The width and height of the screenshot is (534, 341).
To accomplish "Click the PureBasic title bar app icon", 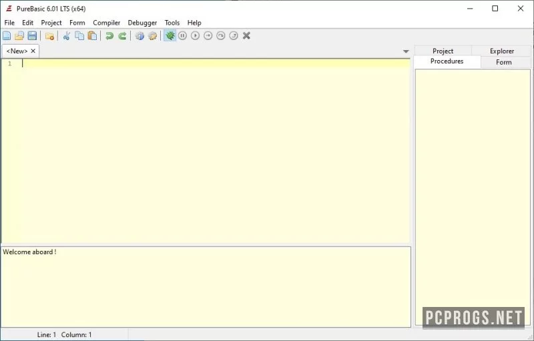I will tap(9, 9).
